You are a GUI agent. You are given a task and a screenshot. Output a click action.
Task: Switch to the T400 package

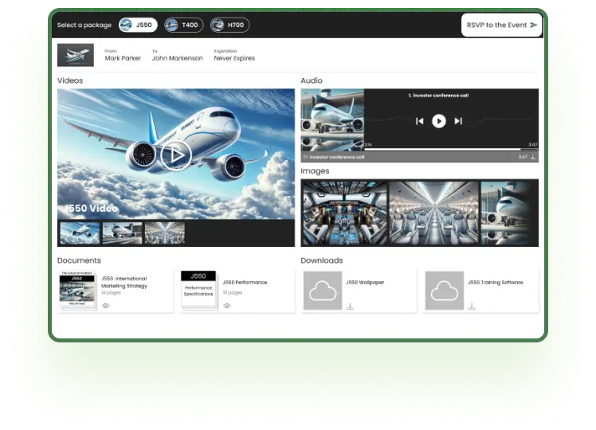coord(182,25)
